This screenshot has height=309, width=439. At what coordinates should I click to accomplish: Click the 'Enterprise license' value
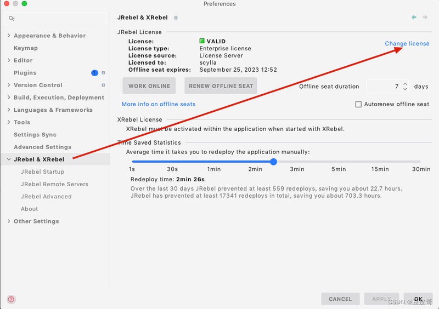[225, 48]
